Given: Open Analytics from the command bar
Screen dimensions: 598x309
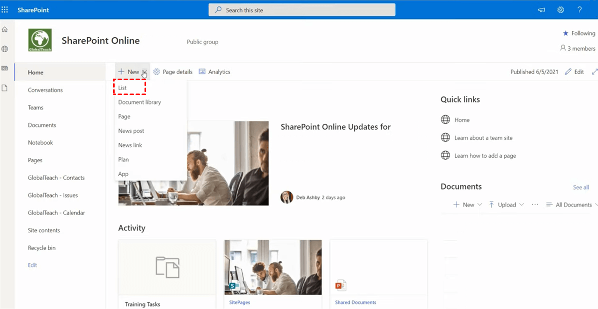Looking at the screenshot, I should coord(215,72).
